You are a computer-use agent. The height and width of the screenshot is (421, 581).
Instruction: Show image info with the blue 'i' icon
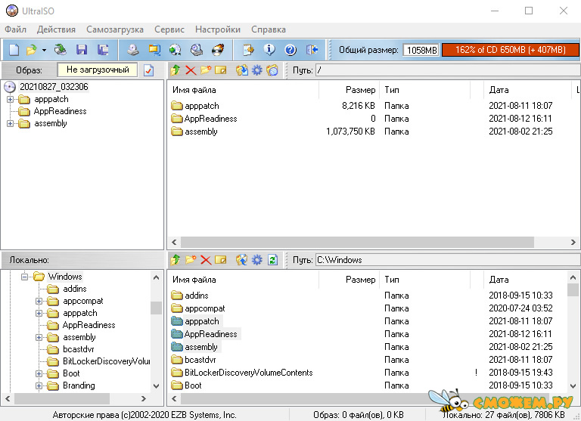pyautogui.click(x=269, y=50)
